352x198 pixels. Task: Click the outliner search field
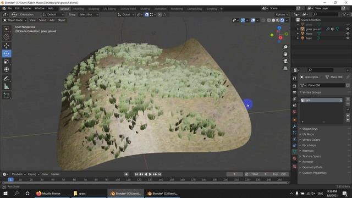pos(325,14)
